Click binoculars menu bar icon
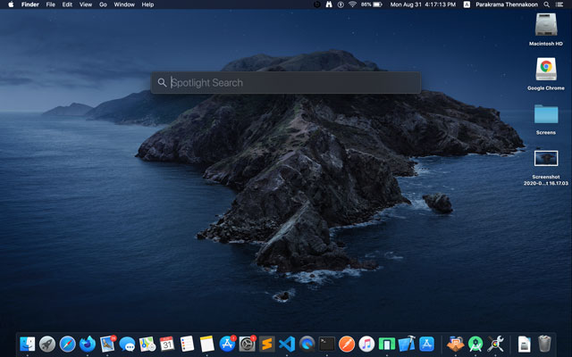 click(x=329, y=4)
